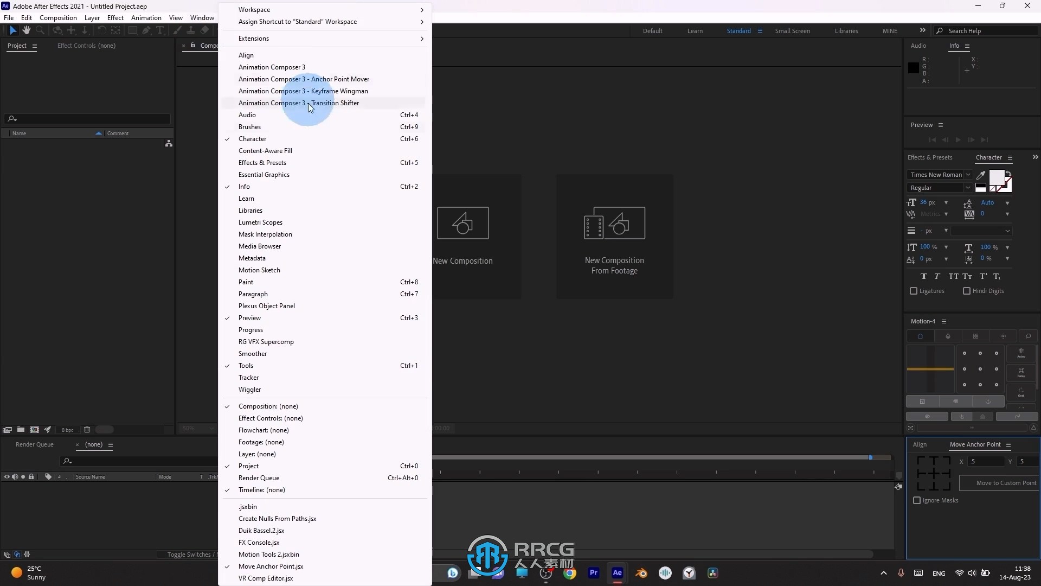The image size is (1041, 586).
Task: Open Blender from the taskbar
Action: (x=641, y=573)
